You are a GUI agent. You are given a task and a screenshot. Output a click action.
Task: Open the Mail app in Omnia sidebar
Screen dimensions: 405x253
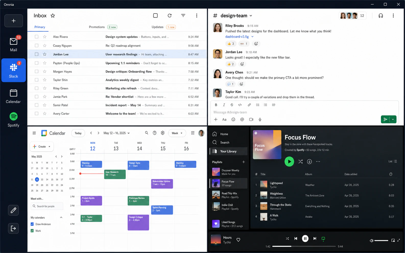point(14,44)
